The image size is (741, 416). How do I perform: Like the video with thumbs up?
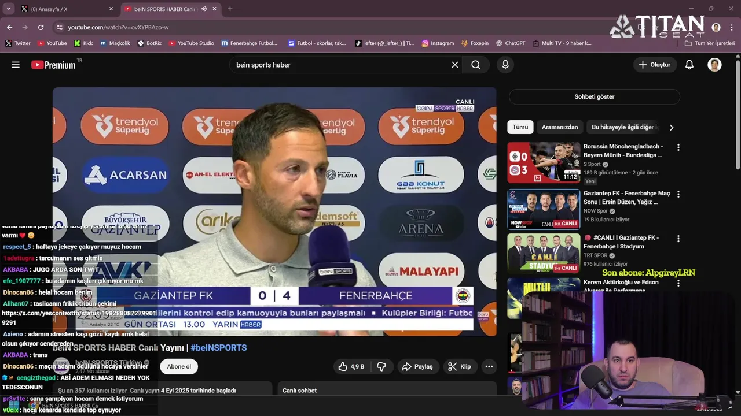pyautogui.click(x=351, y=366)
